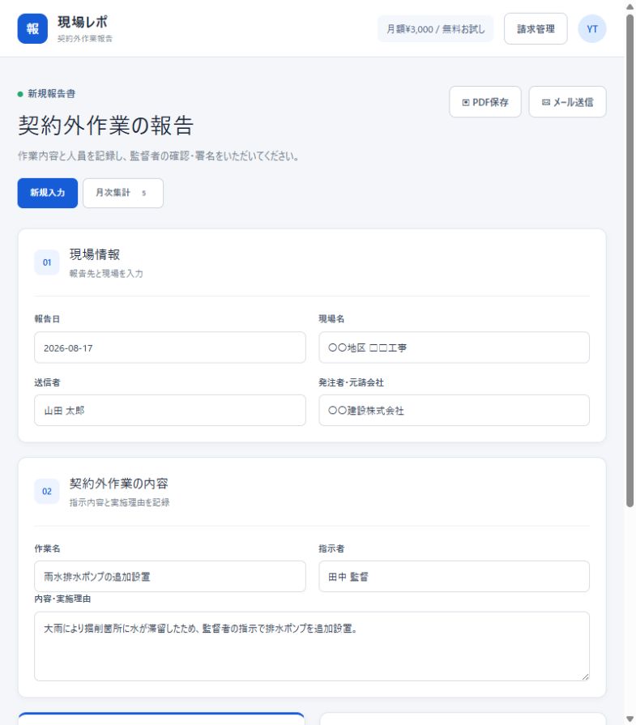Screen dimensions: 636x725
Task: Click the 報告日 date field
Action: click(170, 348)
